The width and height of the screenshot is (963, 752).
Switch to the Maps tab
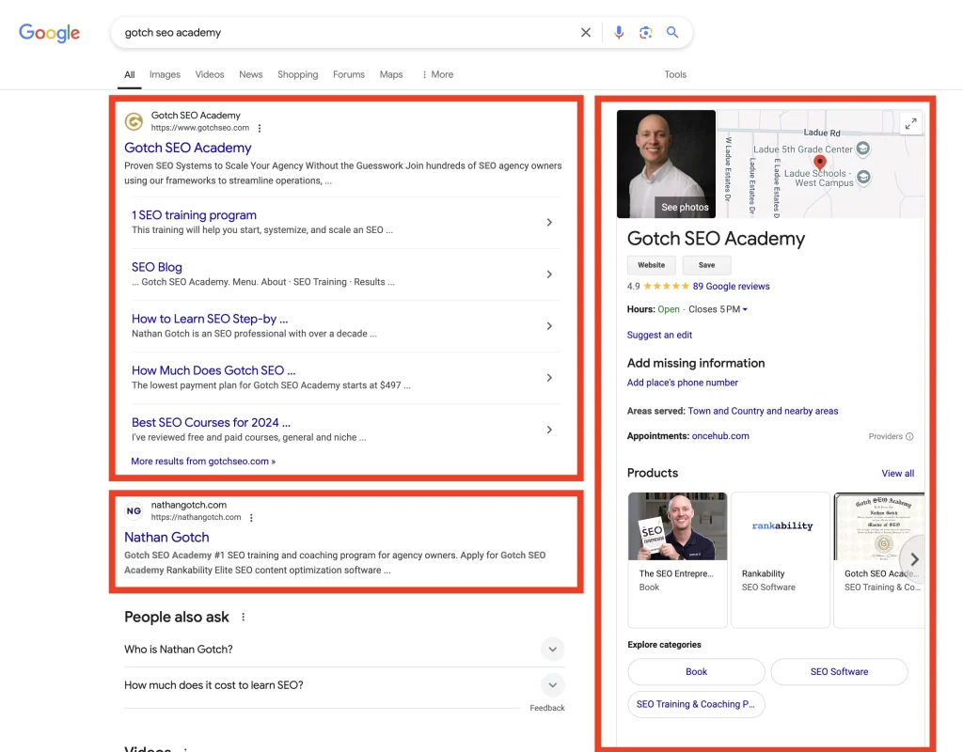tap(391, 74)
